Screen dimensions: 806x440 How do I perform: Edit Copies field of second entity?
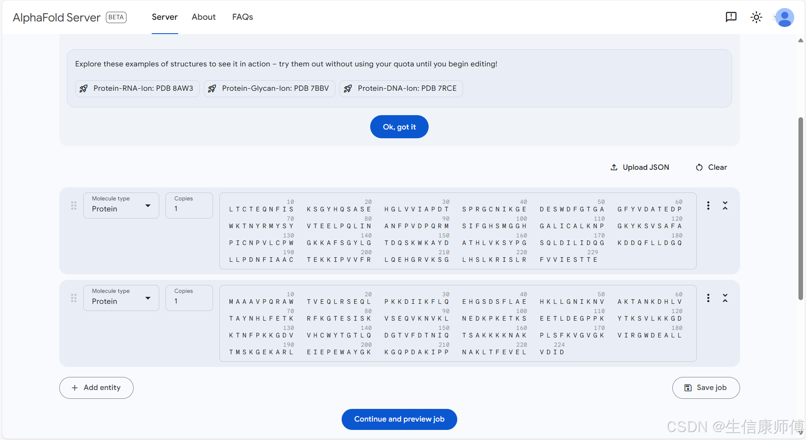[189, 298]
